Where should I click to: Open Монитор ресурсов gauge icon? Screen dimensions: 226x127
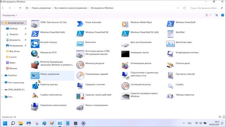[80, 65]
